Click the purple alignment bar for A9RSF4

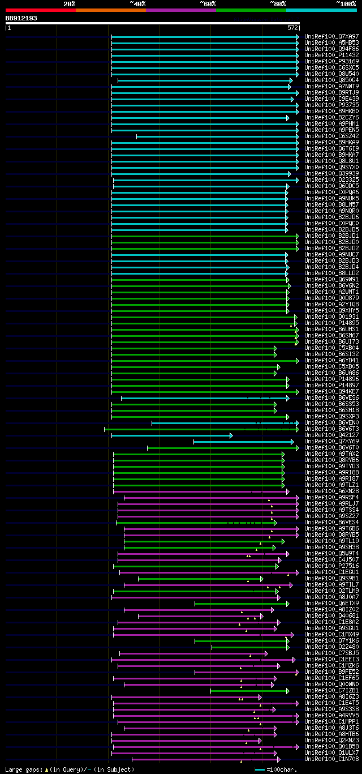(212, 498)
